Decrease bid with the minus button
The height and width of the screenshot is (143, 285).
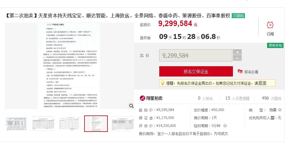[x=237, y=58]
